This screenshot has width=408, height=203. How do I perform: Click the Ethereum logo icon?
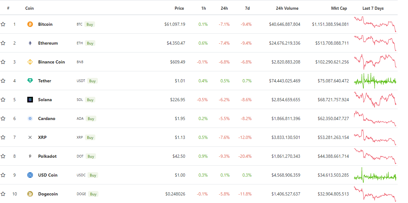click(x=30, y=43)
